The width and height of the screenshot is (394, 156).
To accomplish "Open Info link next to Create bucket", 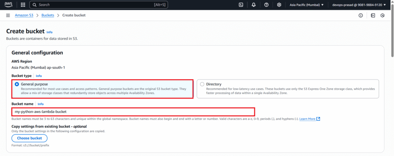I will pos(50,32).
